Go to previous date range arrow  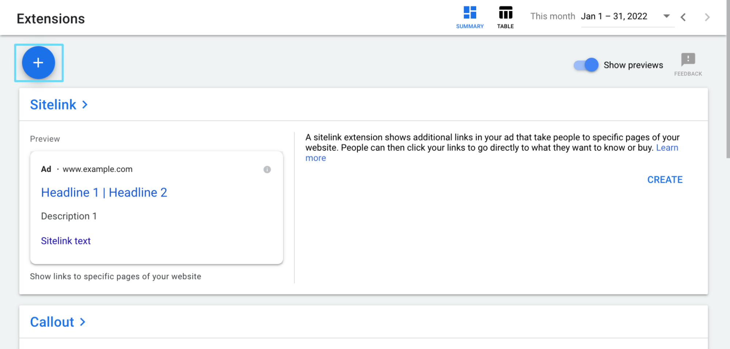(683, 17)
